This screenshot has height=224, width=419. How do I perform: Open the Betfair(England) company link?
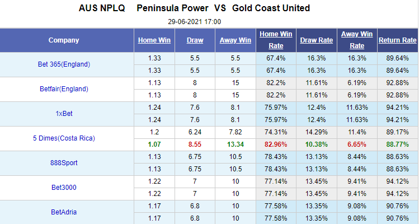(x=64, y=89)
